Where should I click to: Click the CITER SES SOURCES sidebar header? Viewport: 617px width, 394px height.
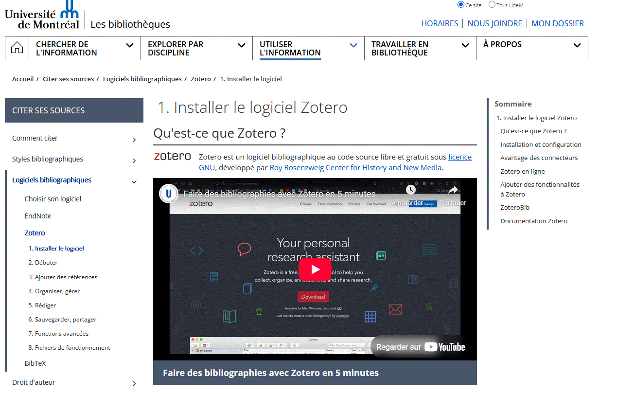pyautogui.click(x=74, y=110)
